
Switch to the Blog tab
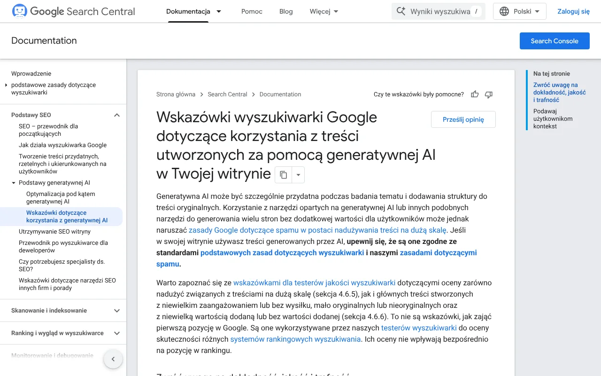point(286,11)
